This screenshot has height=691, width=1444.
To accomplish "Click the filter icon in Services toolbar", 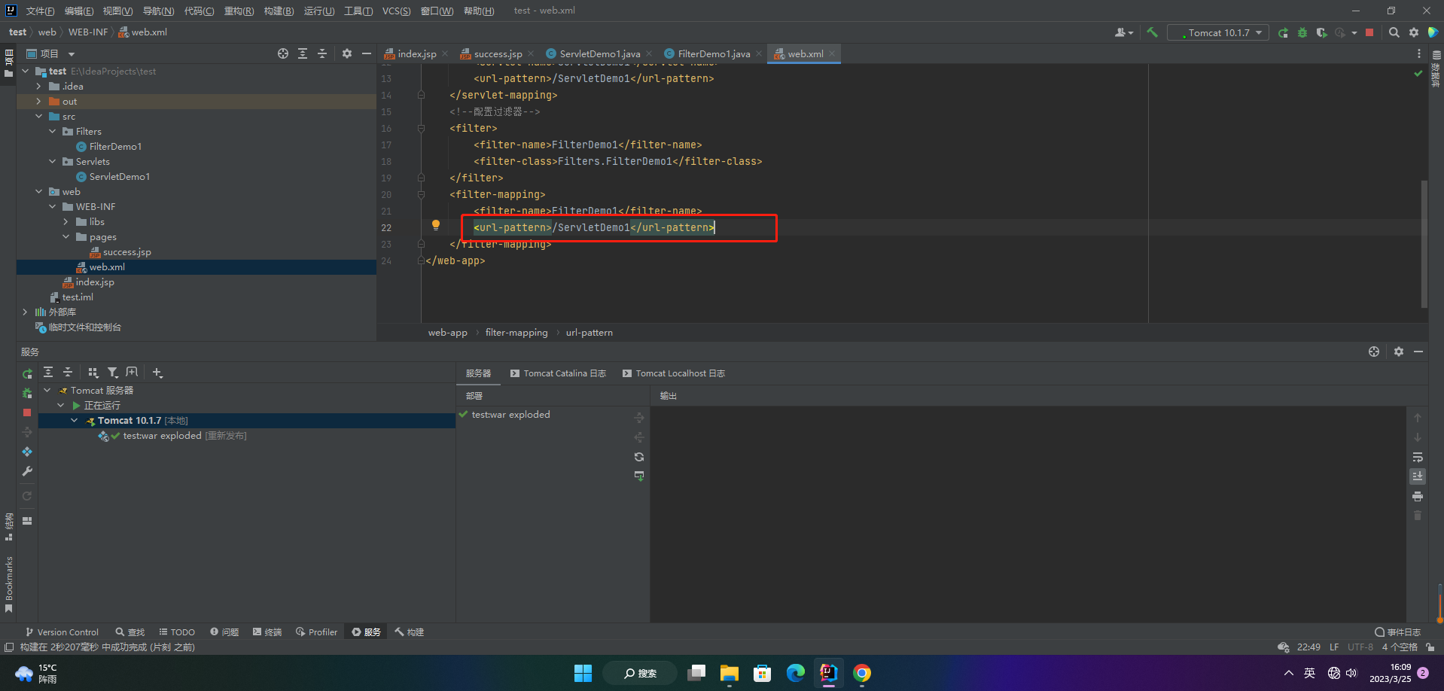I will coord(112,373).
